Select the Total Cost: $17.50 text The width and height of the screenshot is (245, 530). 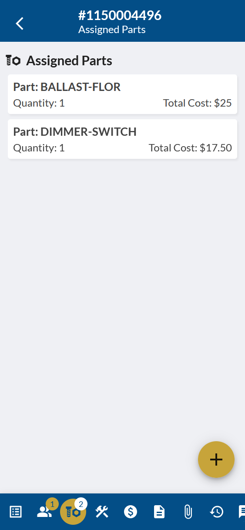click(190, 148)
